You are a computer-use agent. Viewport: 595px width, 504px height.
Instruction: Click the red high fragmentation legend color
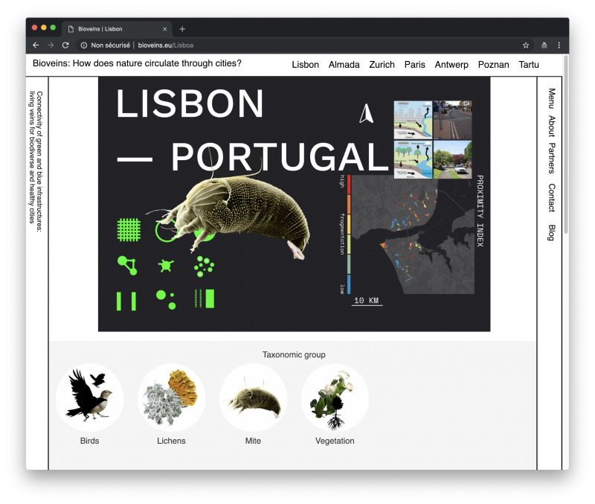tap(348, 185)
